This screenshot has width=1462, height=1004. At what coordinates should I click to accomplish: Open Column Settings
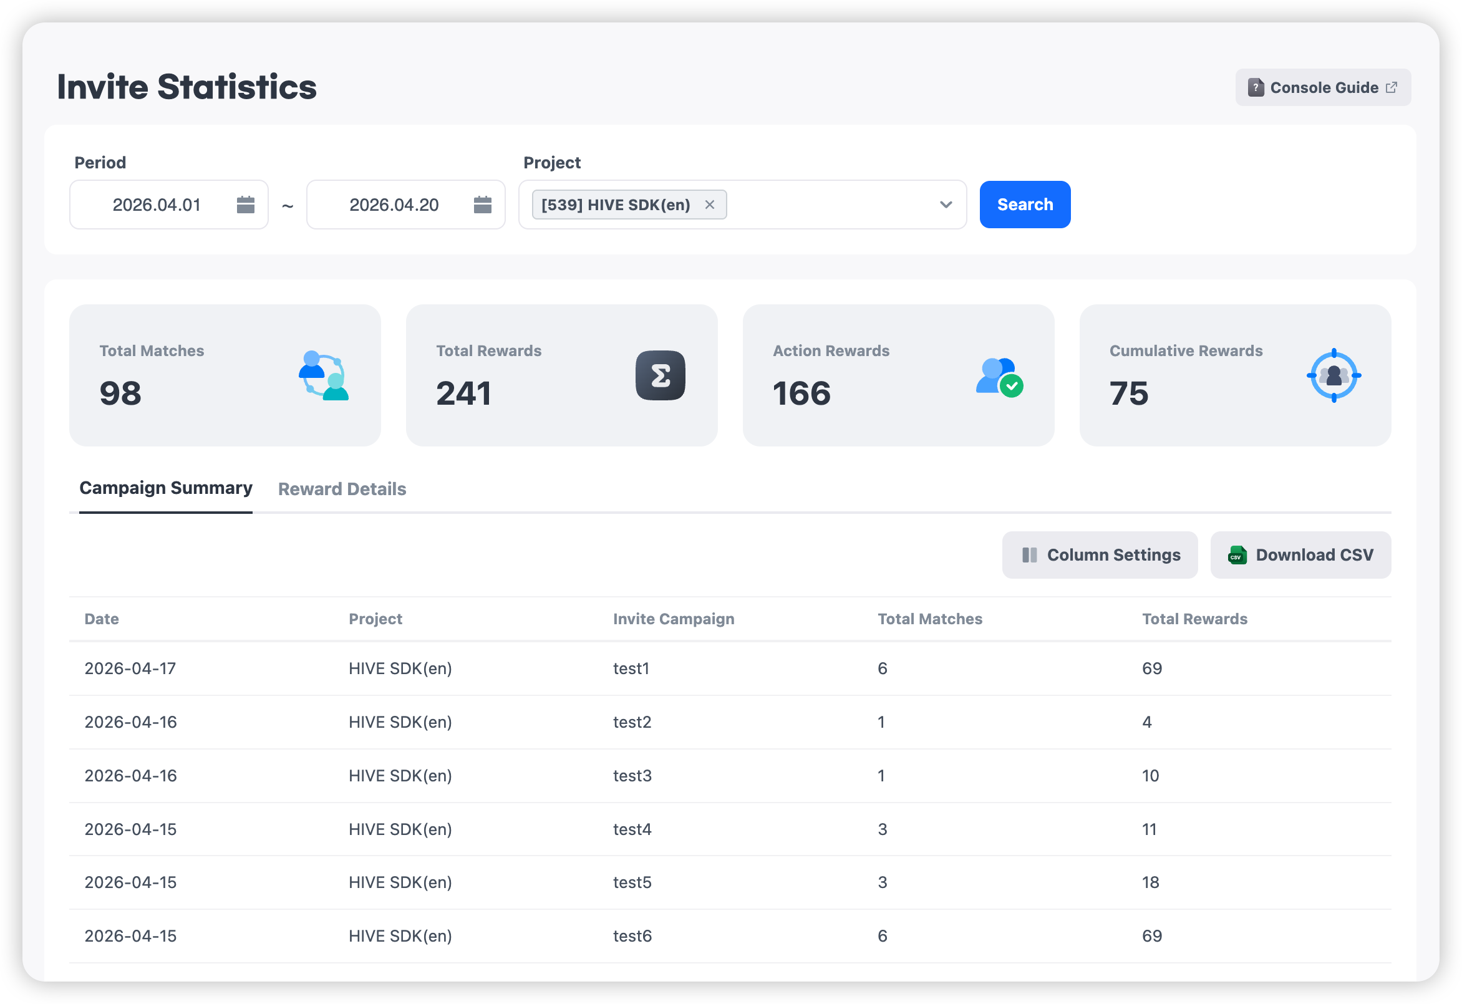(1099, 555)
